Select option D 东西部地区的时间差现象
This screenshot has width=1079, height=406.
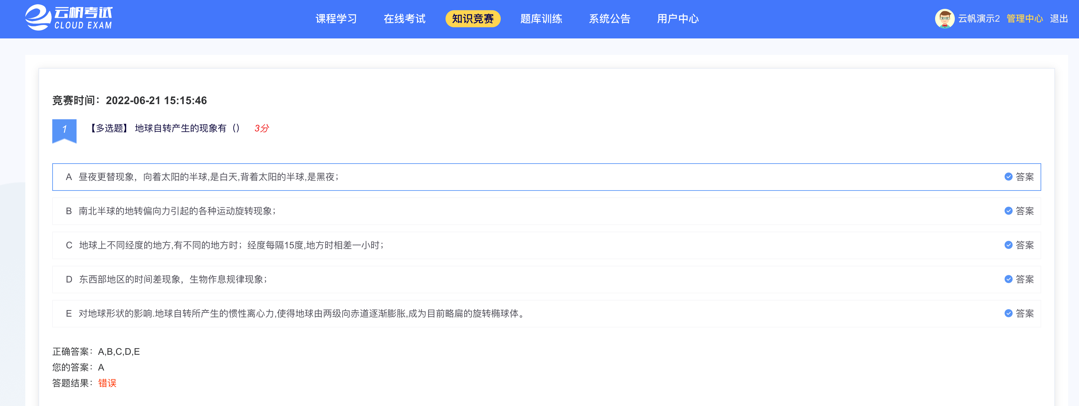click(546, 279)
